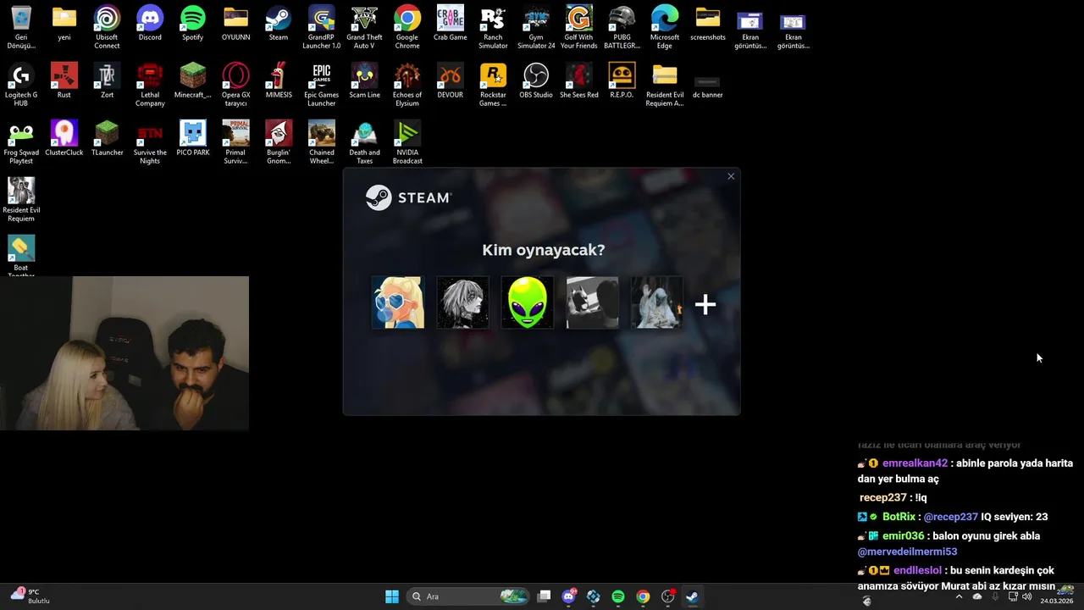Select the Minecraft desktop icon
The image size is (1084, 610).
click(x=192, y=80)
